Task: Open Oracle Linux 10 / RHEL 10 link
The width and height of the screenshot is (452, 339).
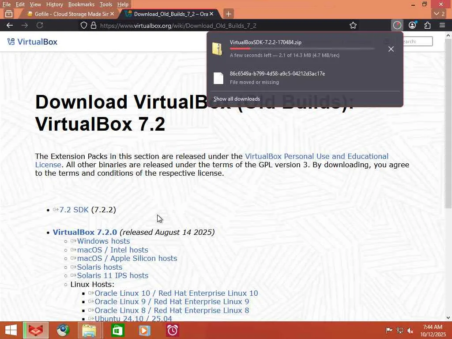Action: [x=176, y=293]
